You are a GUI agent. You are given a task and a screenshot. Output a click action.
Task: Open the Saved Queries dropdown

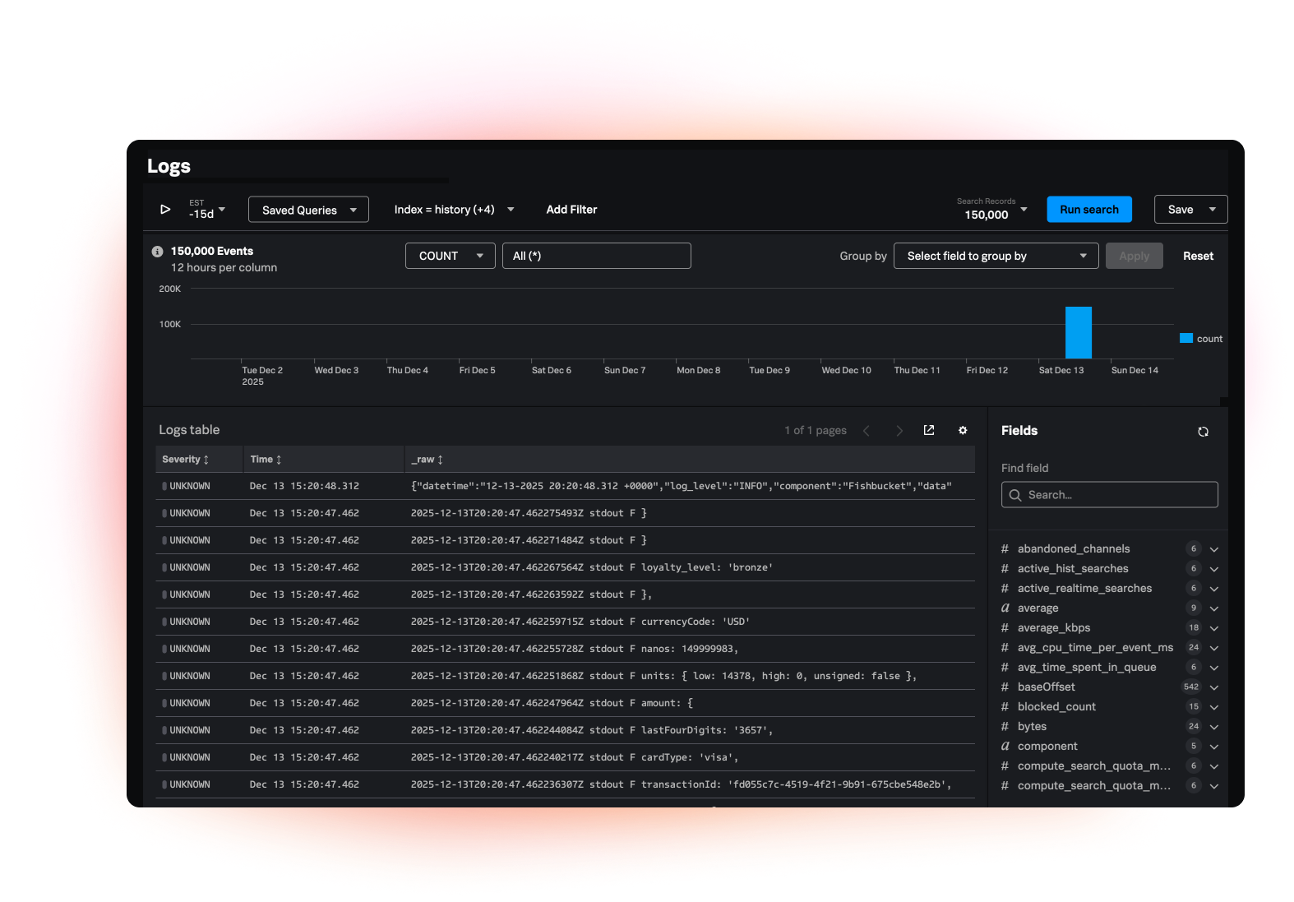pos(308,210)
